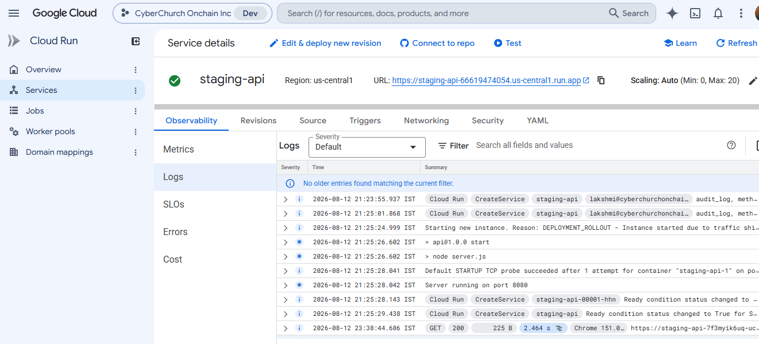The width and height of the screenshot is (759, 344).
Task: Switch to the Source tab
Action: pos(313,120)
